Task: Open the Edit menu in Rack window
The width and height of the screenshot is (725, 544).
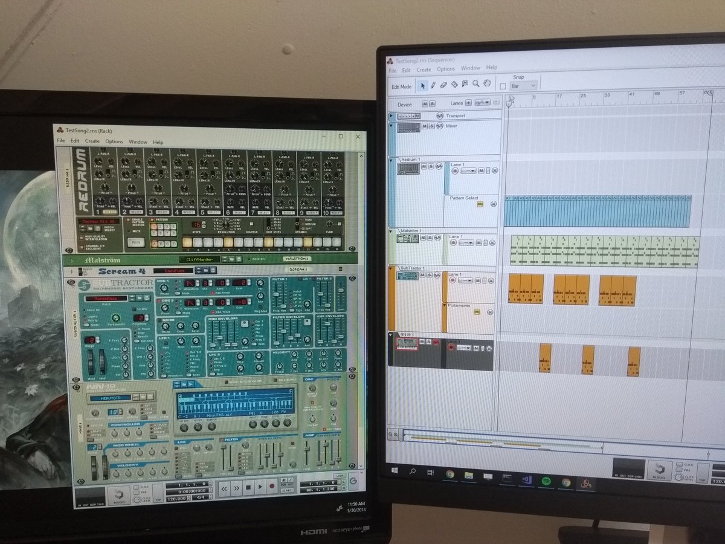Action: (x=74, y=141)
